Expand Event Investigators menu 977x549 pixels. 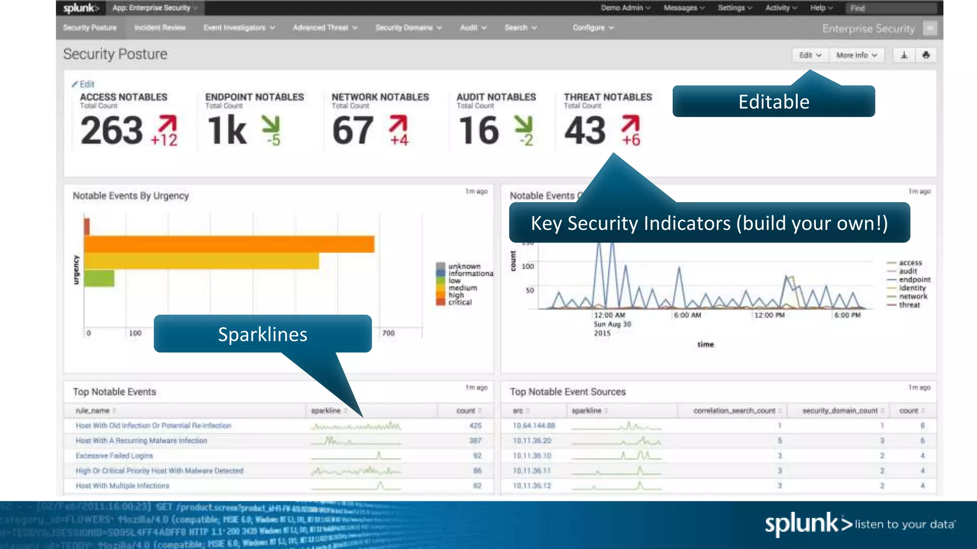pos(239,28)
